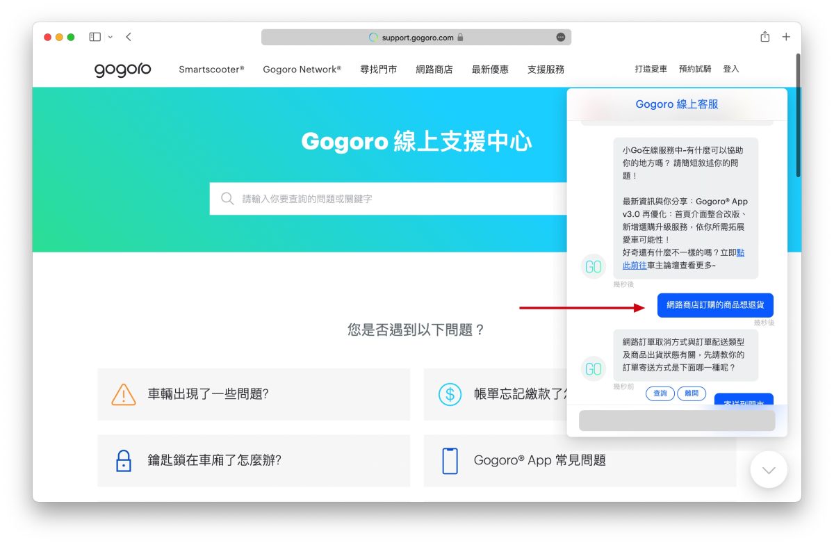Image resolution: width=834 pixels, height=545 pixels.
Task: Collapse chat with the round chevron button
Action: pyautogui.click(x=769, y=470)
